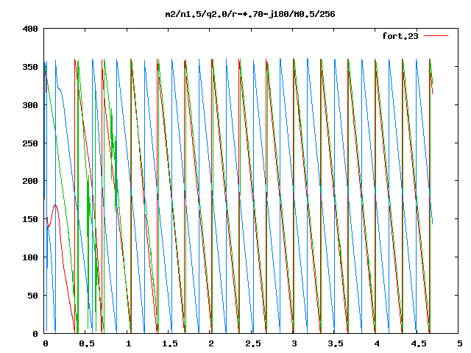This screenshot has width=471, height=353.
Task: Click x-axis label 1.5
Action: coord(170,343)
